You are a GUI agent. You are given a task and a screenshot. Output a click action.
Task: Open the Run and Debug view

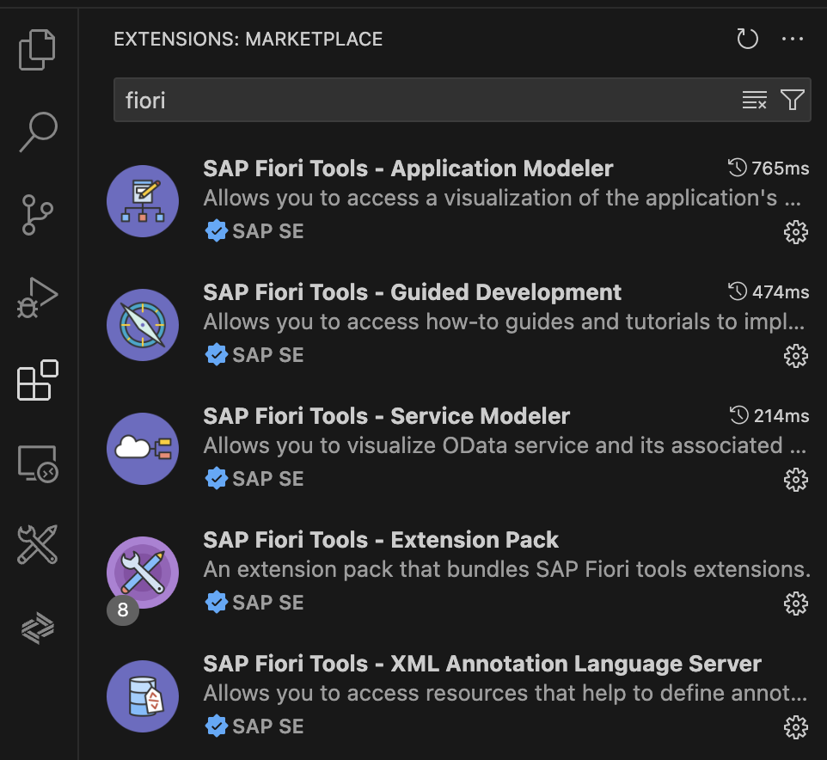point(38,297)
